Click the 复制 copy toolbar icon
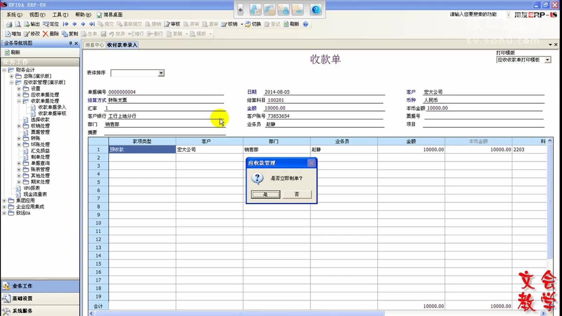The height and width of the screenshot is (316, 562). click(70, 34)
